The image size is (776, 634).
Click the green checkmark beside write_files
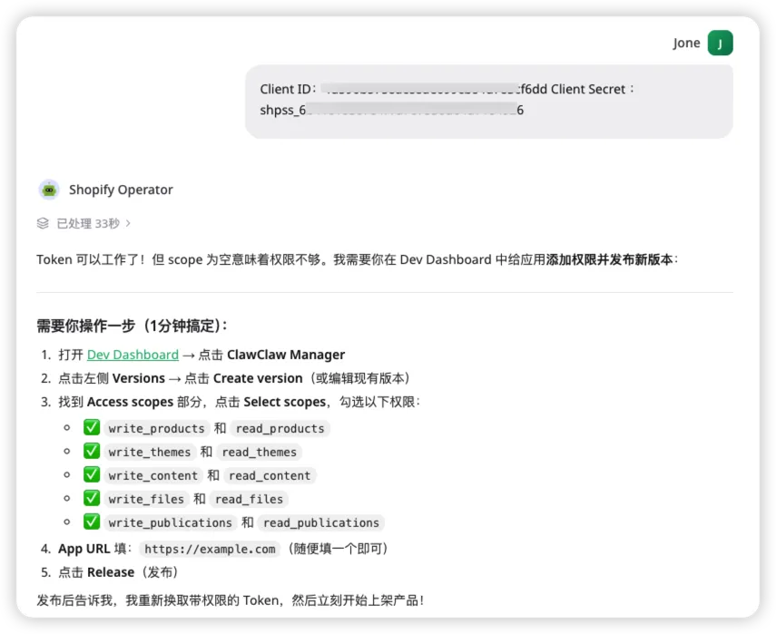[x=92, y=498]
